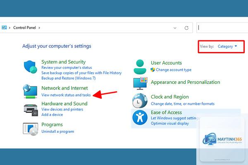Screen dimensions: 248x165
Task: Click the Ease of Access figure icon
Action: click(x=140, y=118)
